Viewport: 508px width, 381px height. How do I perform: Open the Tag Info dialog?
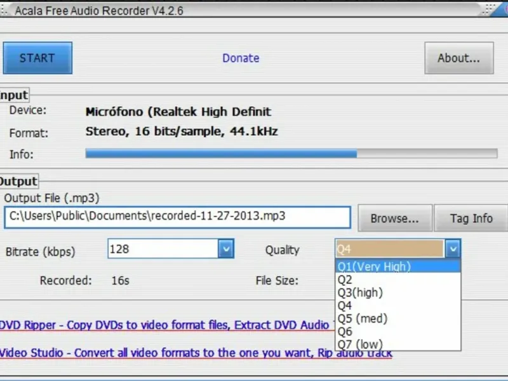point(471,218)
